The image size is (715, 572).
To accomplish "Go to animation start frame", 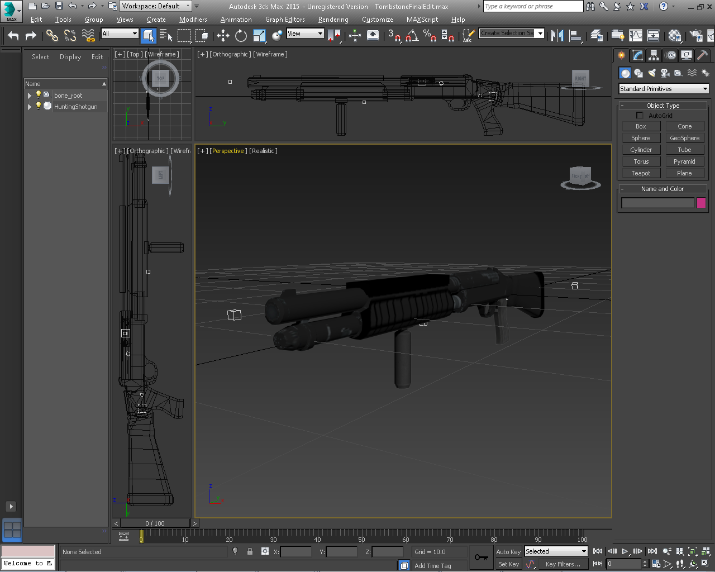I will click(x=598, y=551).
